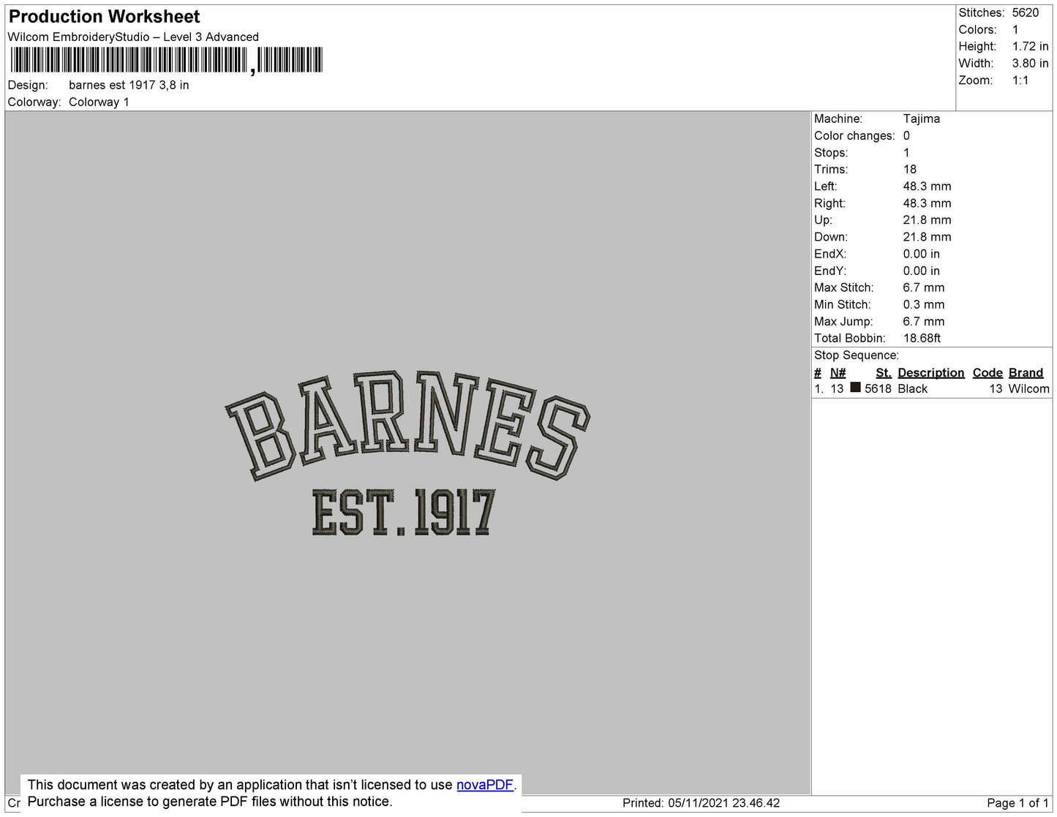
Task: Click 'Wilcom EmbroideryStudio – Level 3 Advanced' text
Action: coord(133,37)
